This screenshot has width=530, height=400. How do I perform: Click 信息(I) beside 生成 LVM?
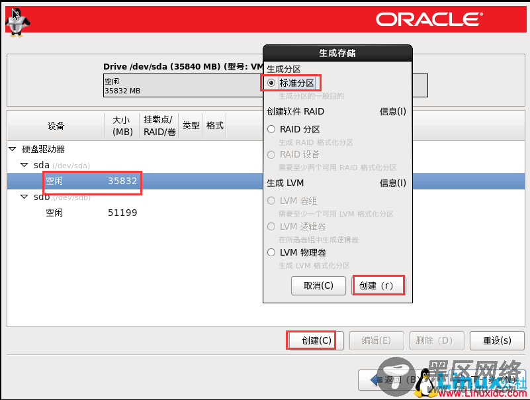[393, 183]
